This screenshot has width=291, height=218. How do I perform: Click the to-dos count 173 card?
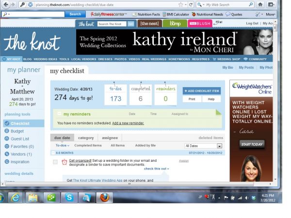[115, 95]
